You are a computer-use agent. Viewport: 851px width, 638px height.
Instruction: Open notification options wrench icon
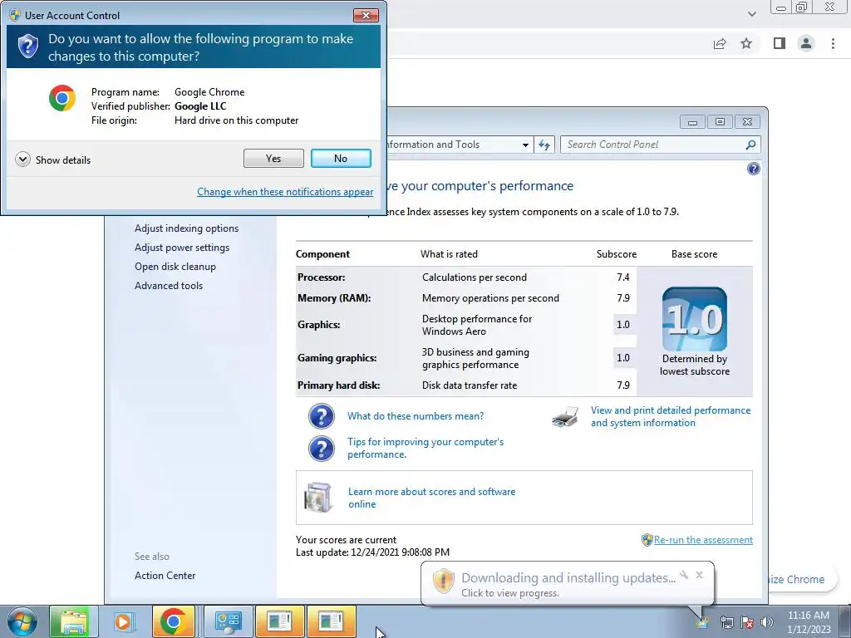[x=684, y=575]
